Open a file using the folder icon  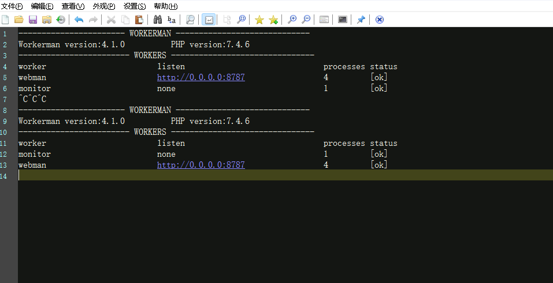tap(18, 20)
